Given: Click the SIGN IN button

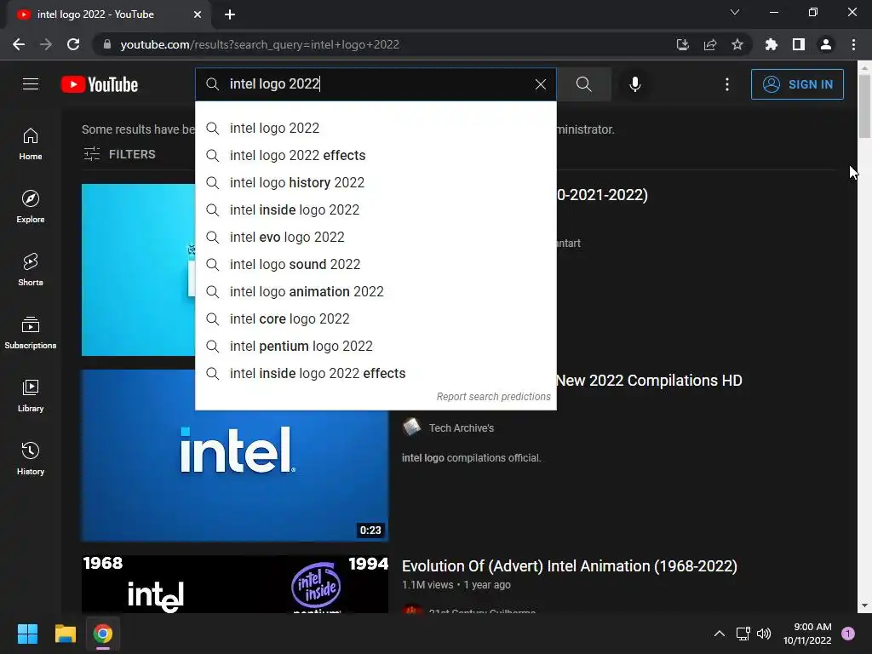Looking at the screenshot, I should pos(797,84).
